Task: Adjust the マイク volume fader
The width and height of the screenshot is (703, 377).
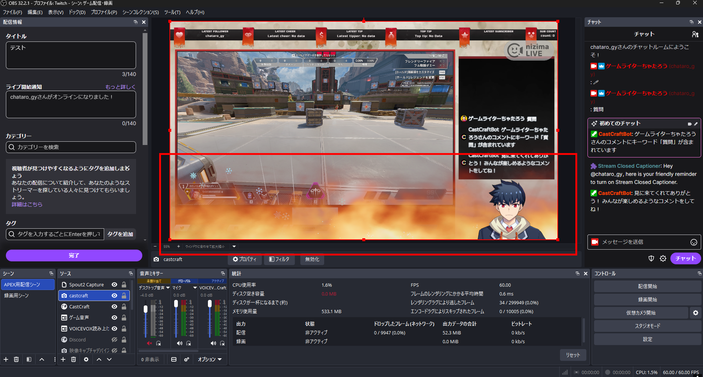Action: (x=176, y=304)
